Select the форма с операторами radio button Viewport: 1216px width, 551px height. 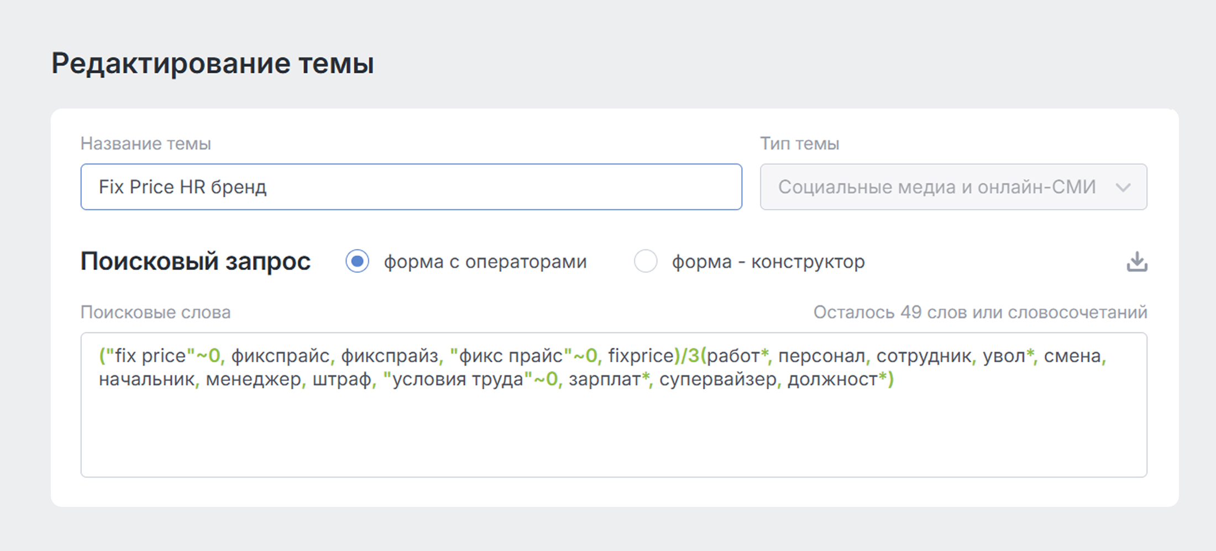tap(357, 261)
